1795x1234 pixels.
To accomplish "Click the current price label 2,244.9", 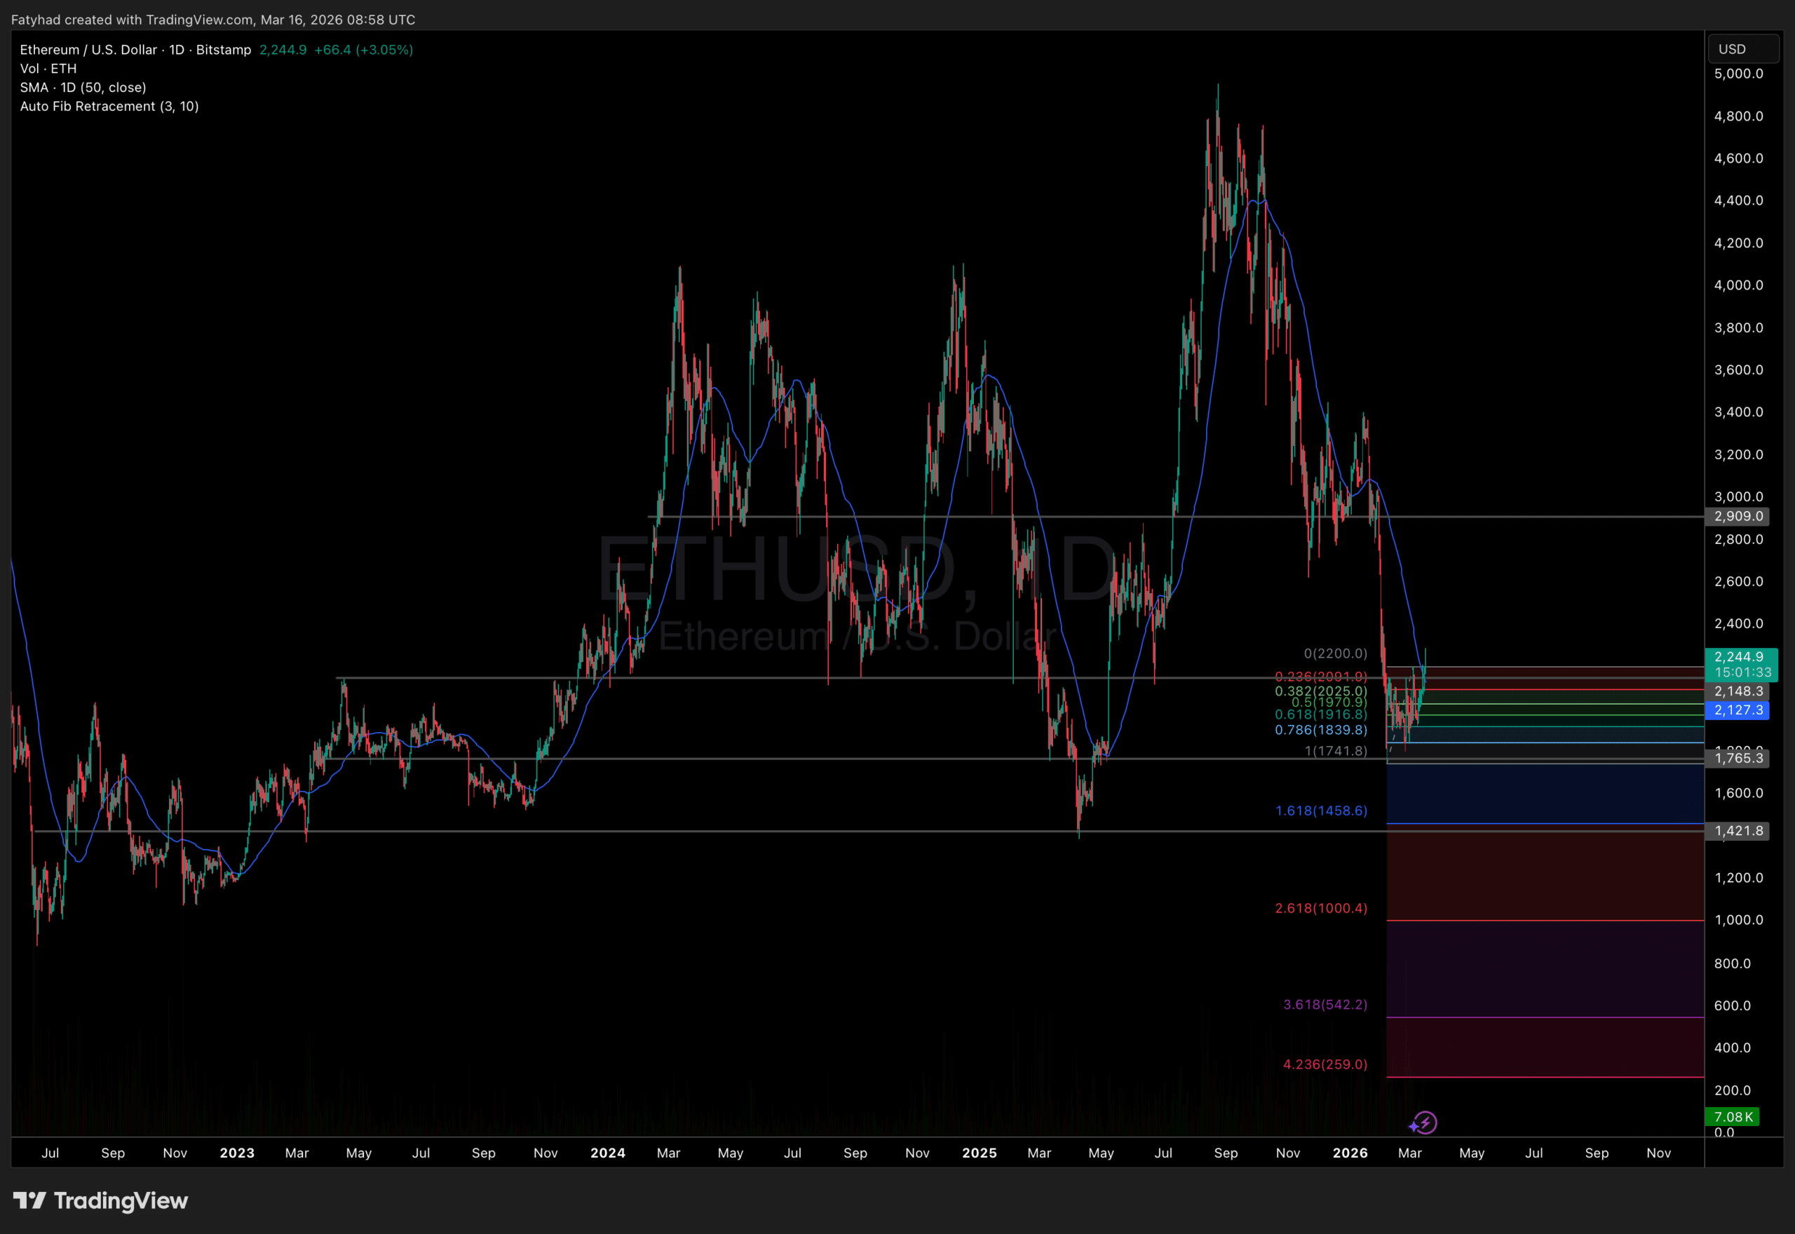I will tap(1739, 656).
